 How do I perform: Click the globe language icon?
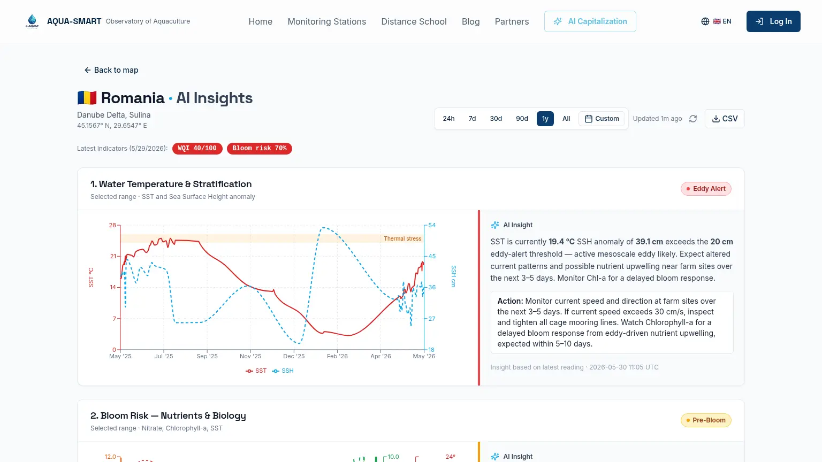(705, 21)
